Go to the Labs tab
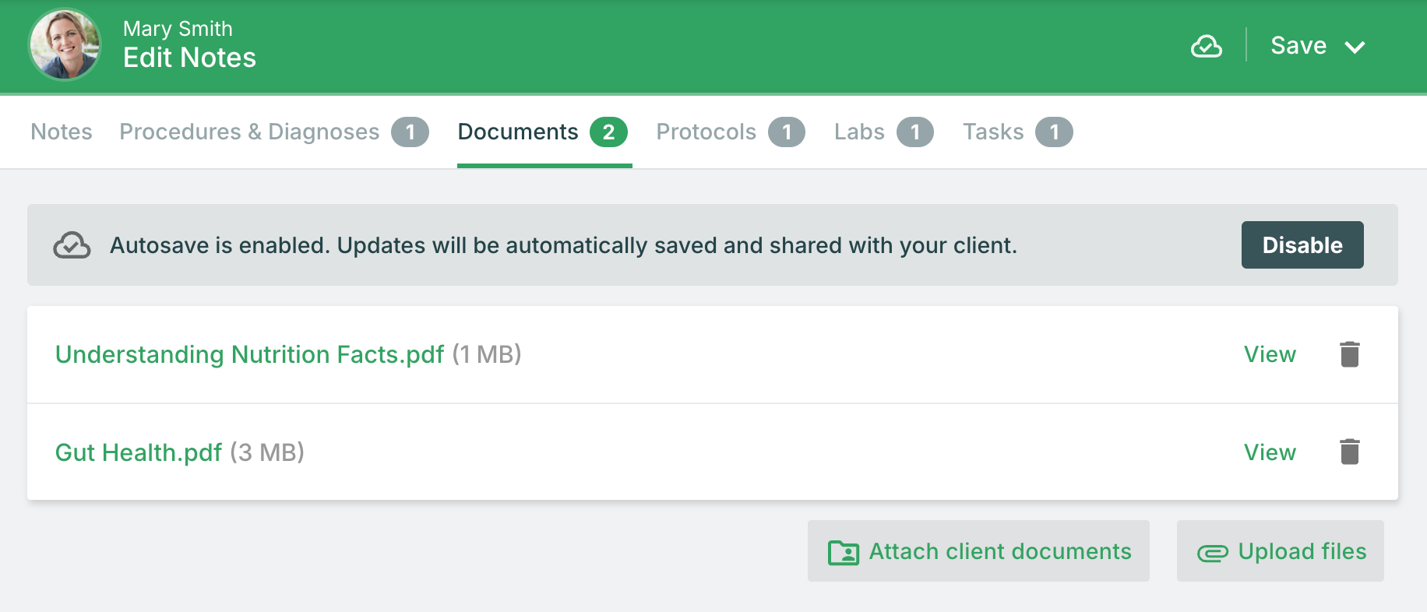This screenshot has height=612, width=1427. [x=883, y=132]
